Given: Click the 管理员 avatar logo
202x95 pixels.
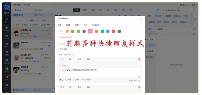Looking at the screenshot, I should (7, 7).
